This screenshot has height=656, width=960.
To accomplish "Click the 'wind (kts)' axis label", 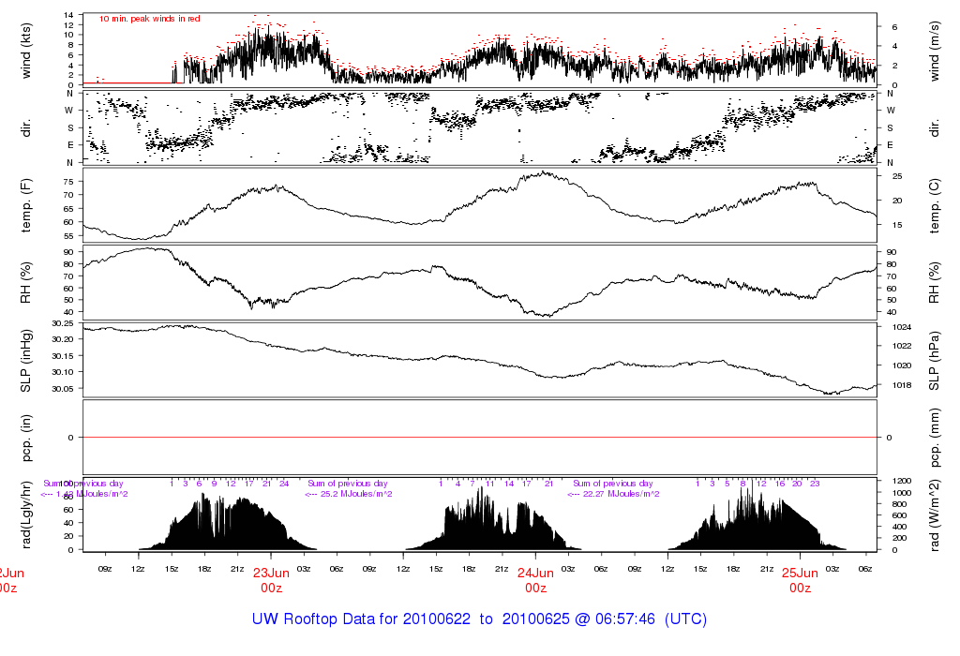I will click(25, 51).
